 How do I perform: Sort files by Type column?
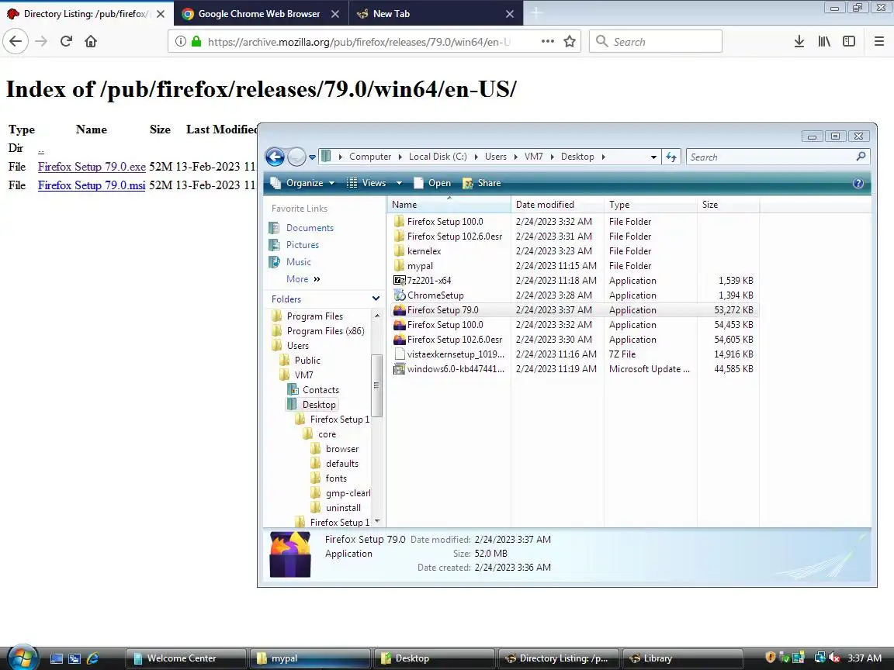[650, 205]
